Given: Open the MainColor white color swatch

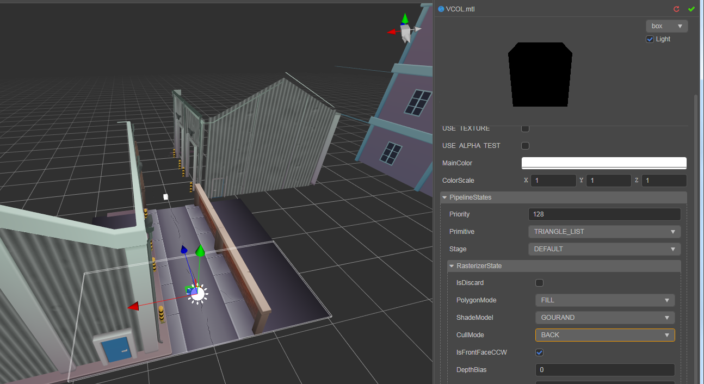Looking at the screenshot, I should pyautogui.click(x=604, y=163).
